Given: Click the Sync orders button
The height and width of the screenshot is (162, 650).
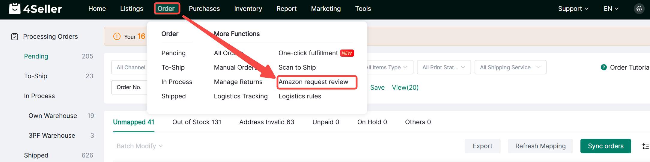Looking at the screenshot, I should [605, 146].
